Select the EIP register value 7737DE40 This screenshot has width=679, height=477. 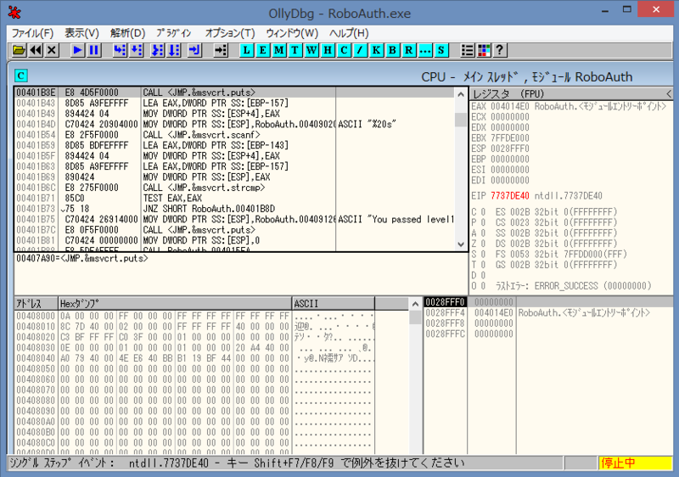click(x=510, y=196)
